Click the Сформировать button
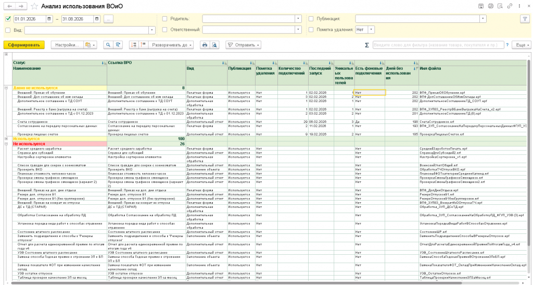The height and width of the screenshot is (285, 533). click(24, 45)
